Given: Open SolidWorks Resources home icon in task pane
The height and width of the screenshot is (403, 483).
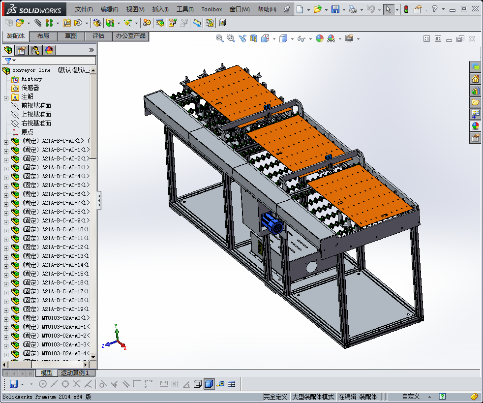Looking at the screenshot, I should coord(475,79).
